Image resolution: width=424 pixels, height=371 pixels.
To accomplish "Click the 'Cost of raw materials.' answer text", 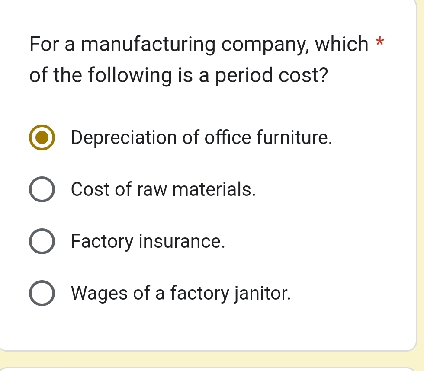I will pos(163,189).
